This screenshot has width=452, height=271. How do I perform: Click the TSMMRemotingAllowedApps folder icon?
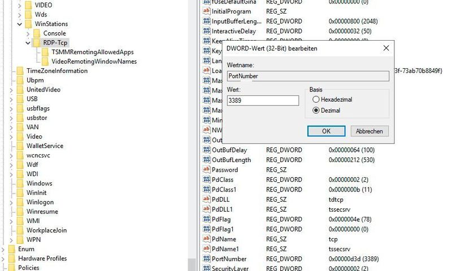45,52
